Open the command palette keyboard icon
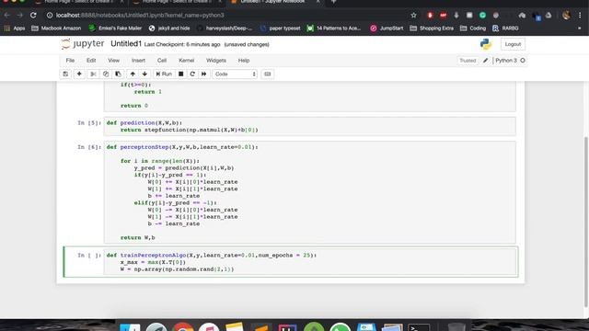 pyautogui.click(x=268, y=74)
